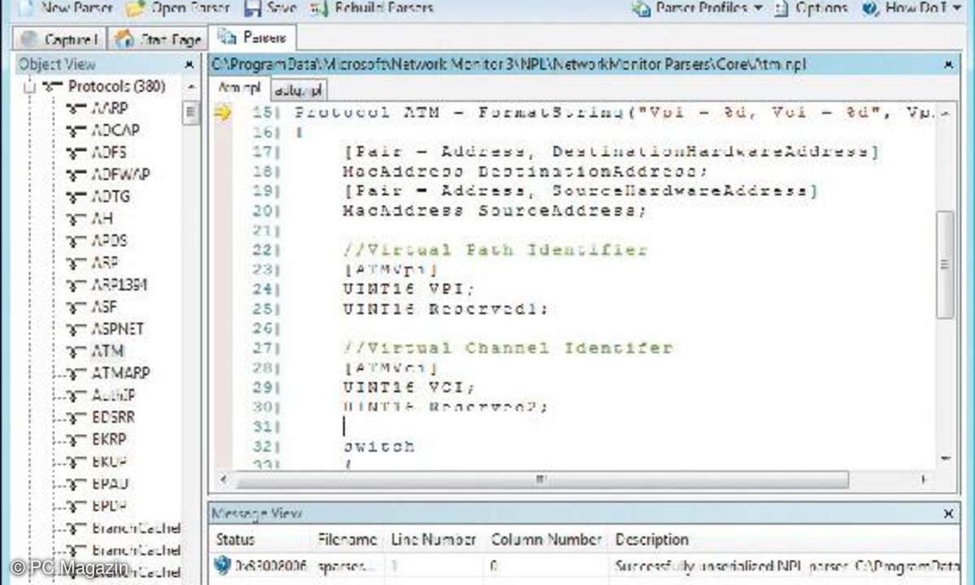Save the current parser file
This screenshot has height=585, width=975.
pos(270,7)
